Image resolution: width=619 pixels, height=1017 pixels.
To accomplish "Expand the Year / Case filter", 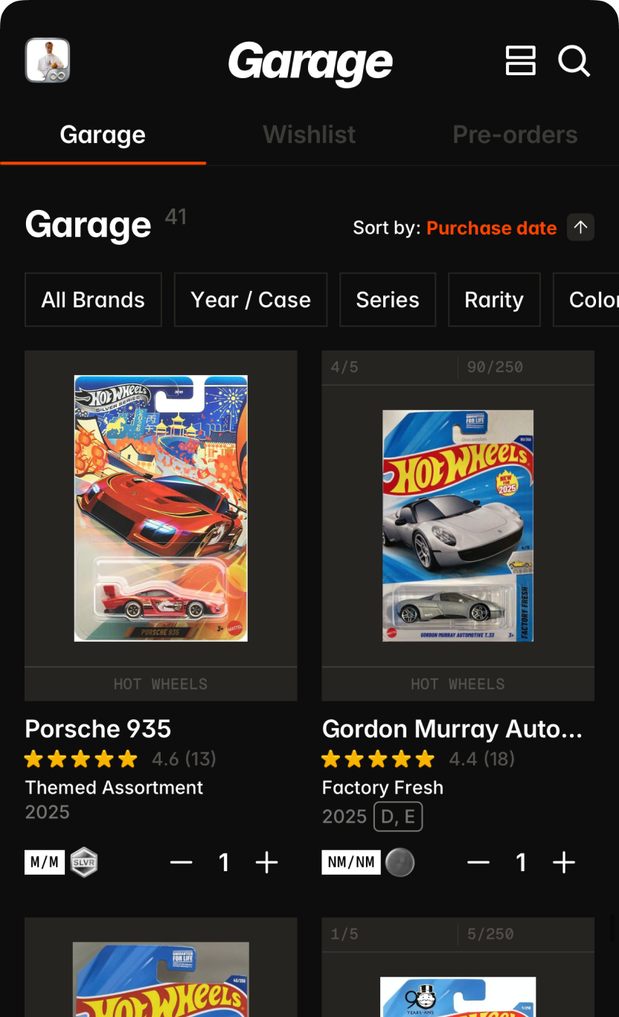I will point(251,299).
